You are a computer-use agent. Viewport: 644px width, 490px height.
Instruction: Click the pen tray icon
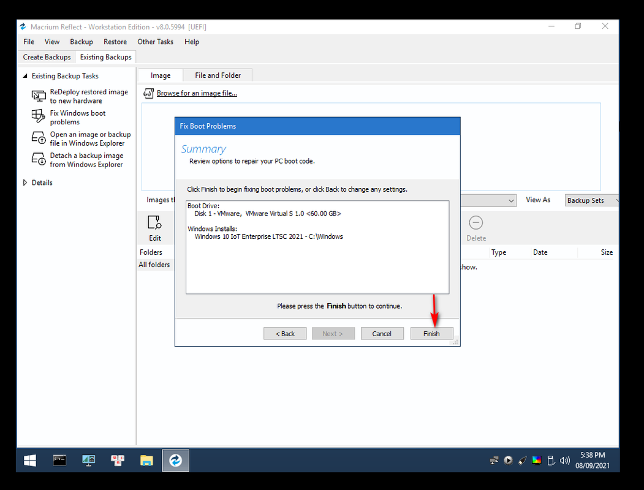click(x=522, y=461)
